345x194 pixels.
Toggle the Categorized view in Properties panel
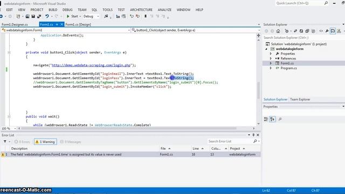[266, 119]
